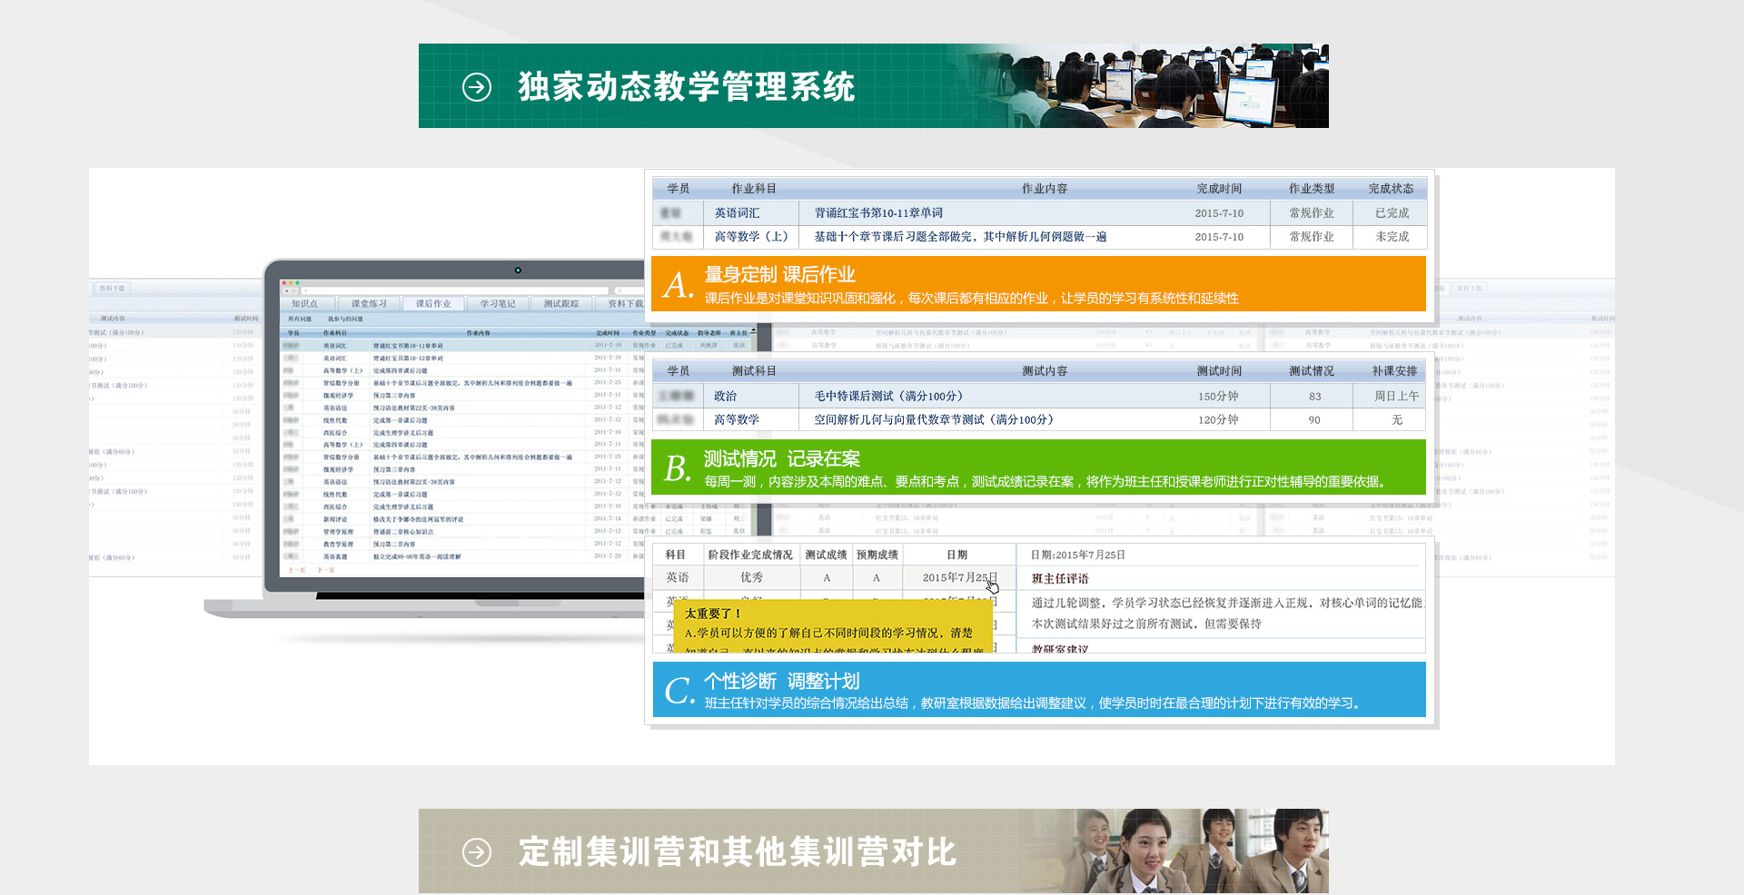The height and width of the screenshot is (895, 1744).
Task: Click the 量身定制 课后作业 heading
Action: [780, 275]
